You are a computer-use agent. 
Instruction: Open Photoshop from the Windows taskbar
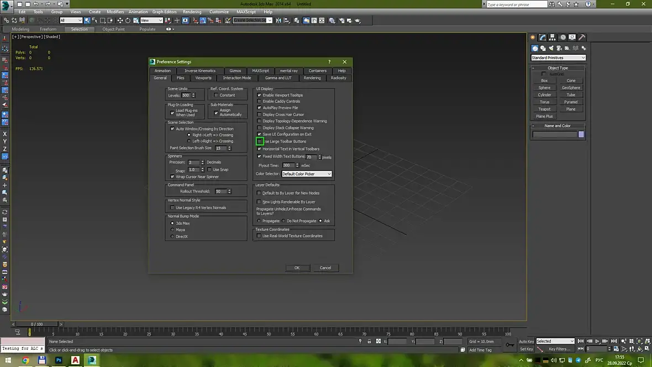59,360
